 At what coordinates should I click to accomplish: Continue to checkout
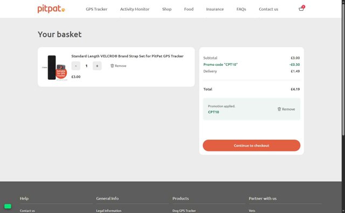[252, 146]
